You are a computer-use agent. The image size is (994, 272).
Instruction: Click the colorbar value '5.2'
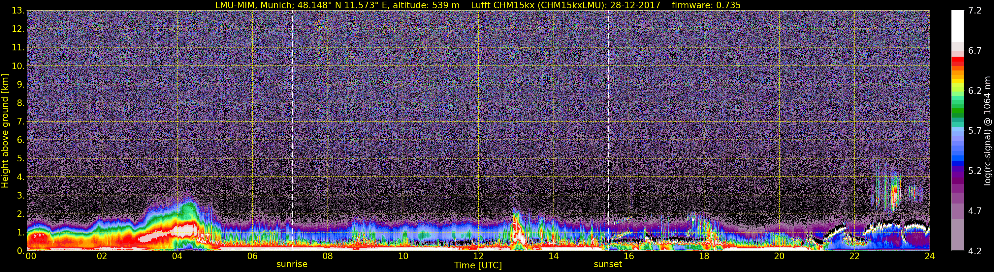[975, 171]
